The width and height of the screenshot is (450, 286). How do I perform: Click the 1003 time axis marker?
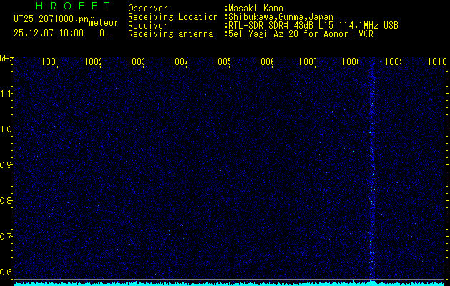click(136, 61)
